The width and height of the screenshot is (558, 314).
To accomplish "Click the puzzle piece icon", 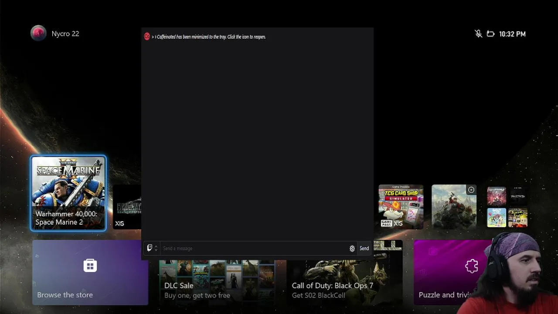I will (x=472, y=266).
